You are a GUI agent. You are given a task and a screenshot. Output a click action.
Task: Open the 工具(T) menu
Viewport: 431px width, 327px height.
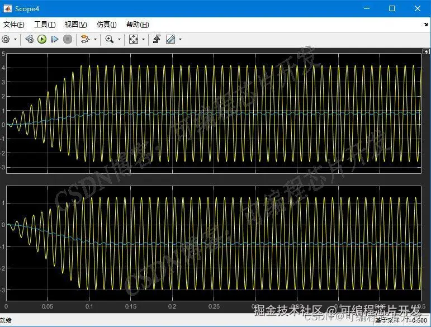point(45,25)
